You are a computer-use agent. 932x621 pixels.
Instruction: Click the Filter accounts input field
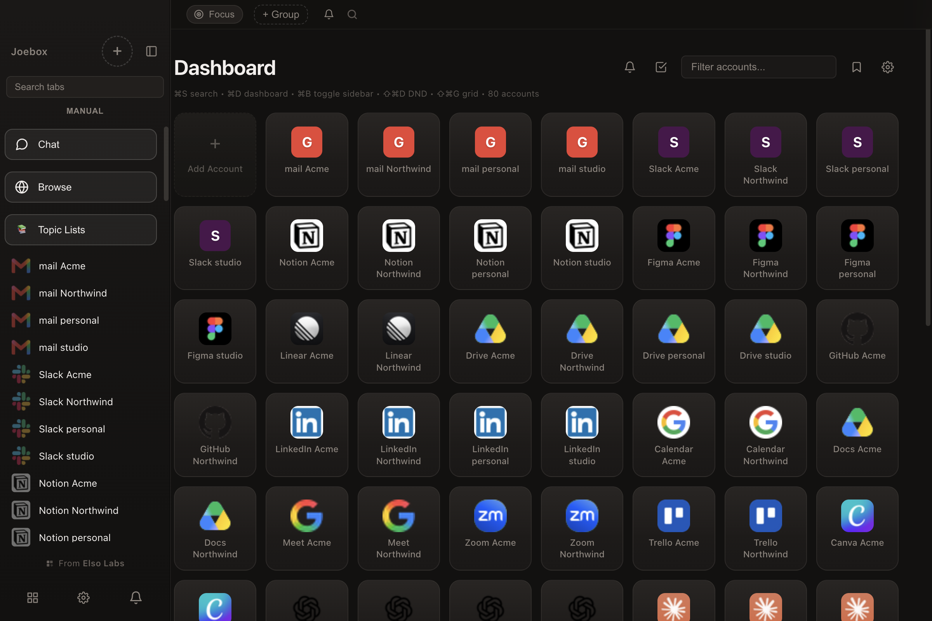758,67
